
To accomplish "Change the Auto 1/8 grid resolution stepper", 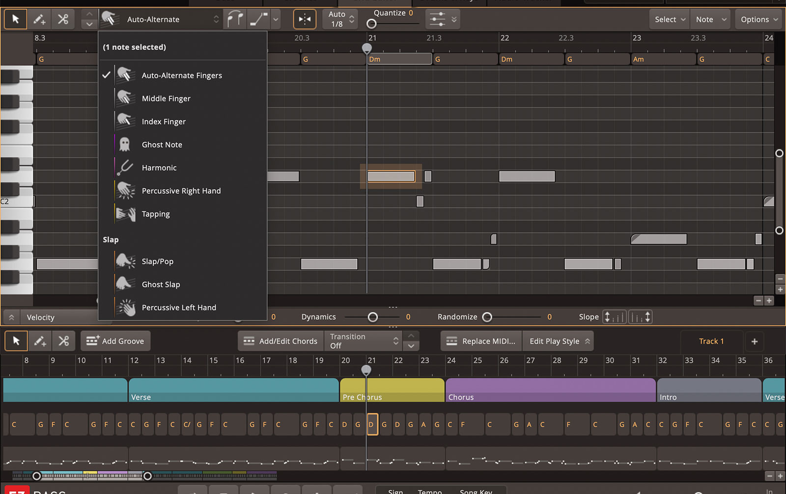I will point(352,20).
